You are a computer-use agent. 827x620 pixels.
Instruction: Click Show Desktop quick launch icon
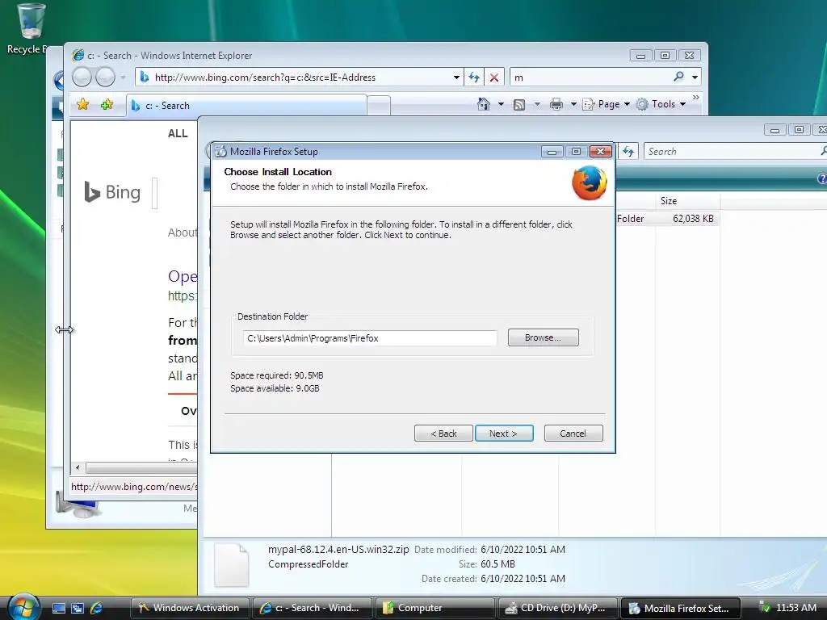point(58,608)
